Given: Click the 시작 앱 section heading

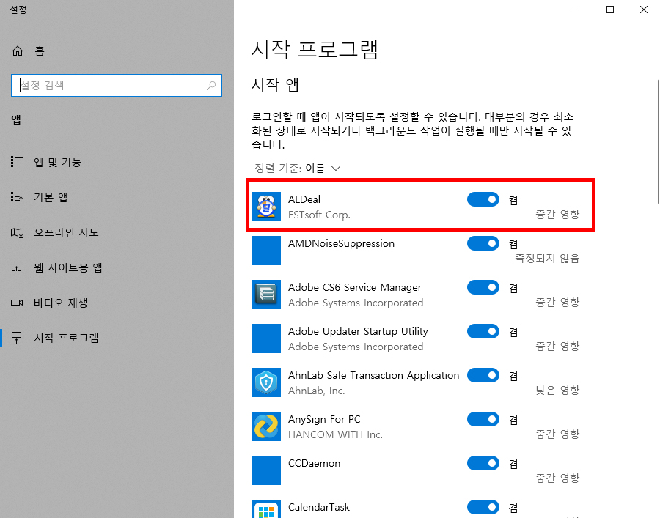Looking at the screenshot, I should coord(275,84).
